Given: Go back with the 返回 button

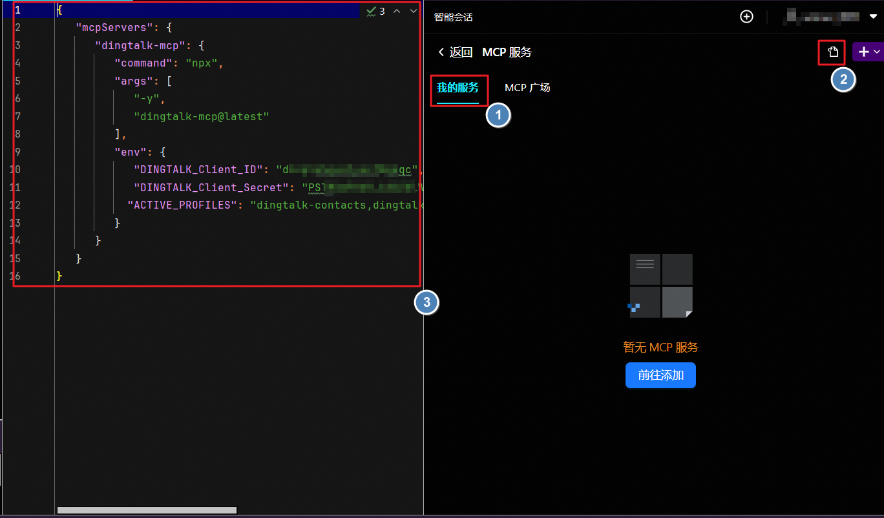Looking at the screenshot, I should point(455,52).
